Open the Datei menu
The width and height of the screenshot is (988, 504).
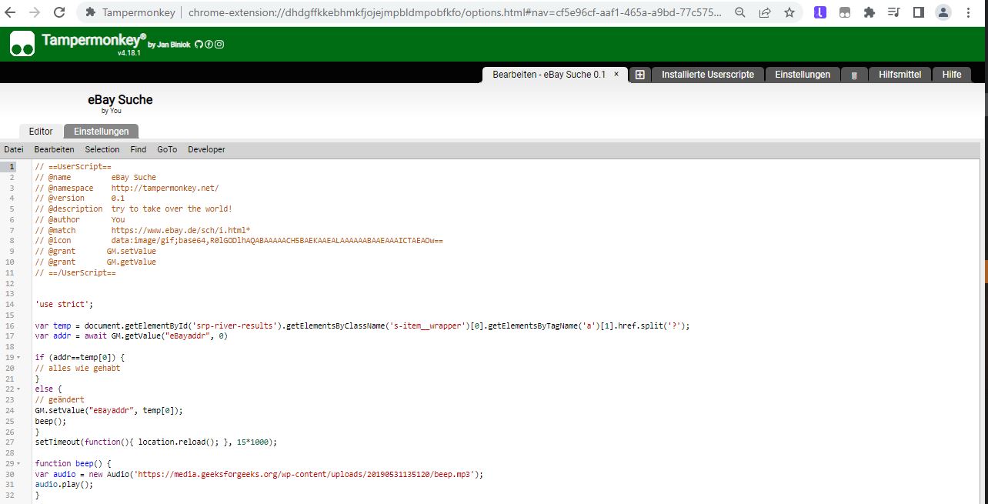pos(14,149)
